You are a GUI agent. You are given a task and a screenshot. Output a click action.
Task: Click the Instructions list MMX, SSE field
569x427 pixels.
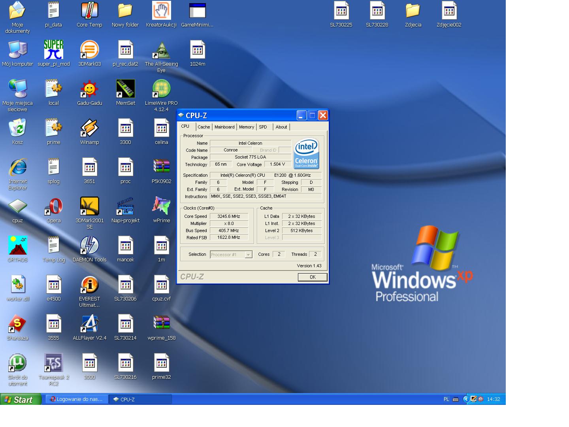pos(266,196)
